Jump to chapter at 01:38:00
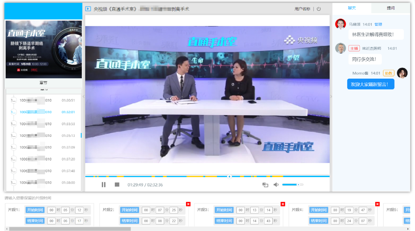Viewport: 415px width, 231px height. pos(43,182)
